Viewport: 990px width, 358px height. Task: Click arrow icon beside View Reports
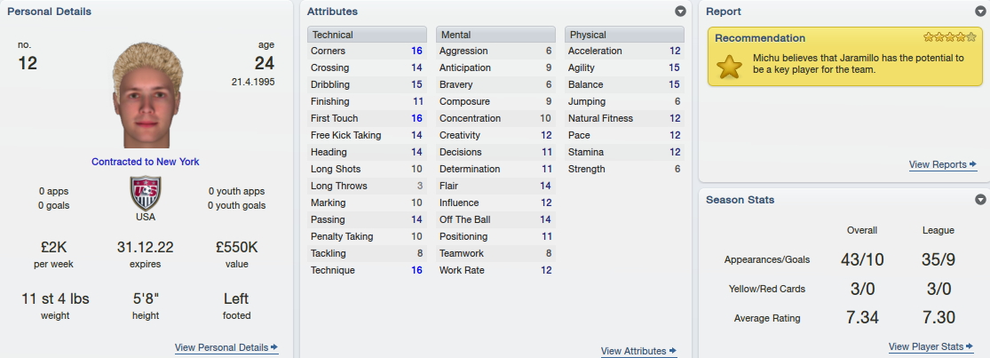[973, 164]
